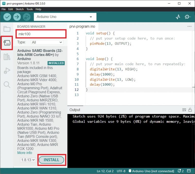Expand the Arduino Uno board selector dropdown
This screenshot has height=174, width=195.
point(65,17)
